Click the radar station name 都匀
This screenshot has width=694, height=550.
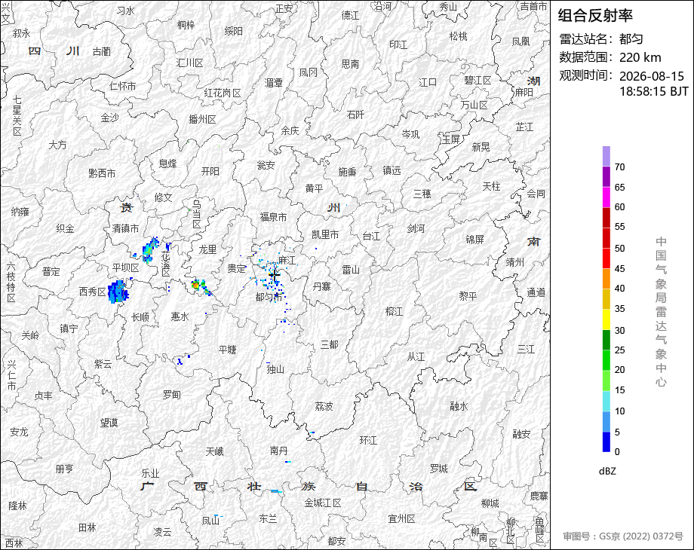(x=631, y=39)
